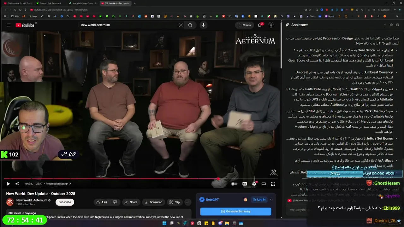The height and width of the screenshot is (227, 404).
Task: Open the Windows Start menu
Action: click(164, 223)
